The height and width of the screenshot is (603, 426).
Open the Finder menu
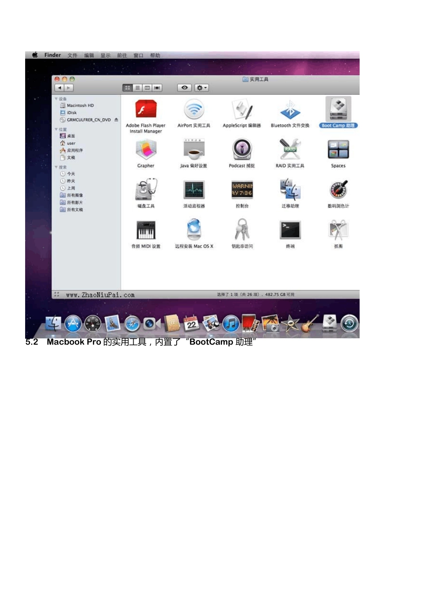52,55
